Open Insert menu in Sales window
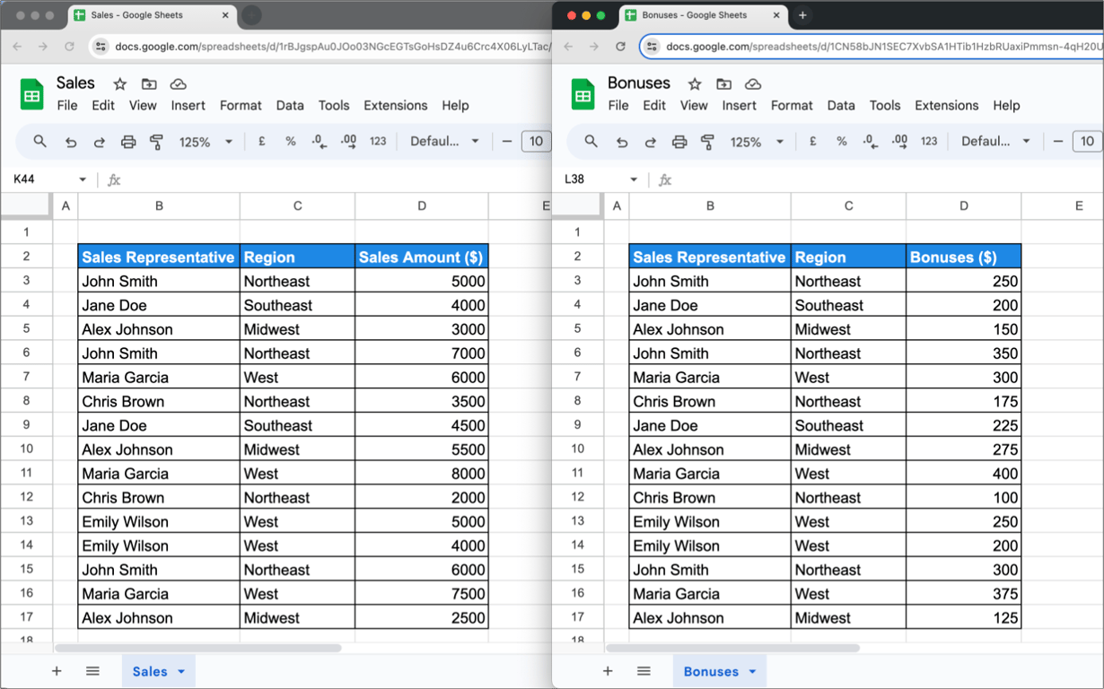1104x689 pixels. [188, 105]
